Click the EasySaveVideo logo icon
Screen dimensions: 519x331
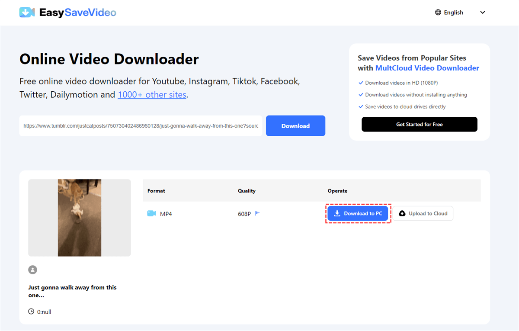point(27,13)
